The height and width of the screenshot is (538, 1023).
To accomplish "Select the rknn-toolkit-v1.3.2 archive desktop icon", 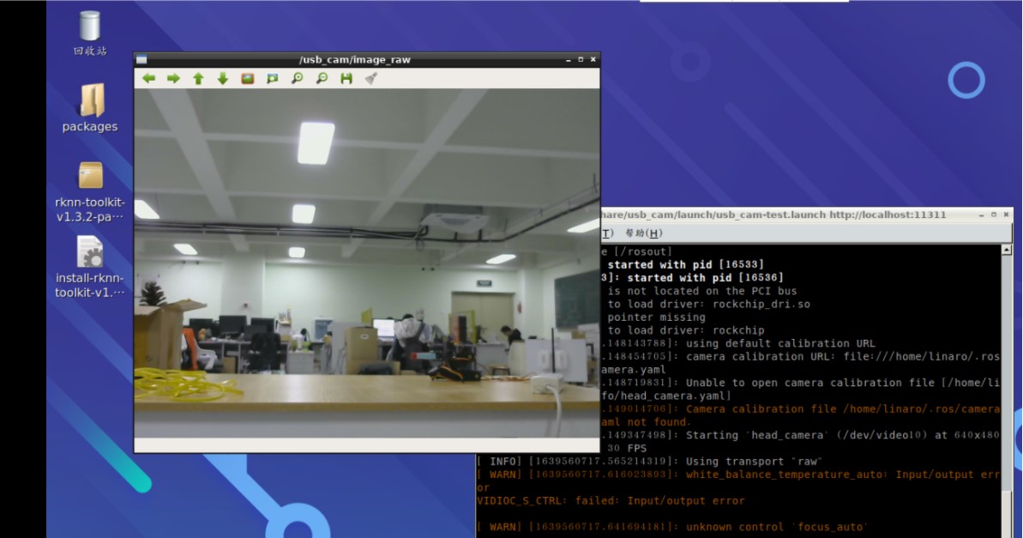I will coord(90,192).
